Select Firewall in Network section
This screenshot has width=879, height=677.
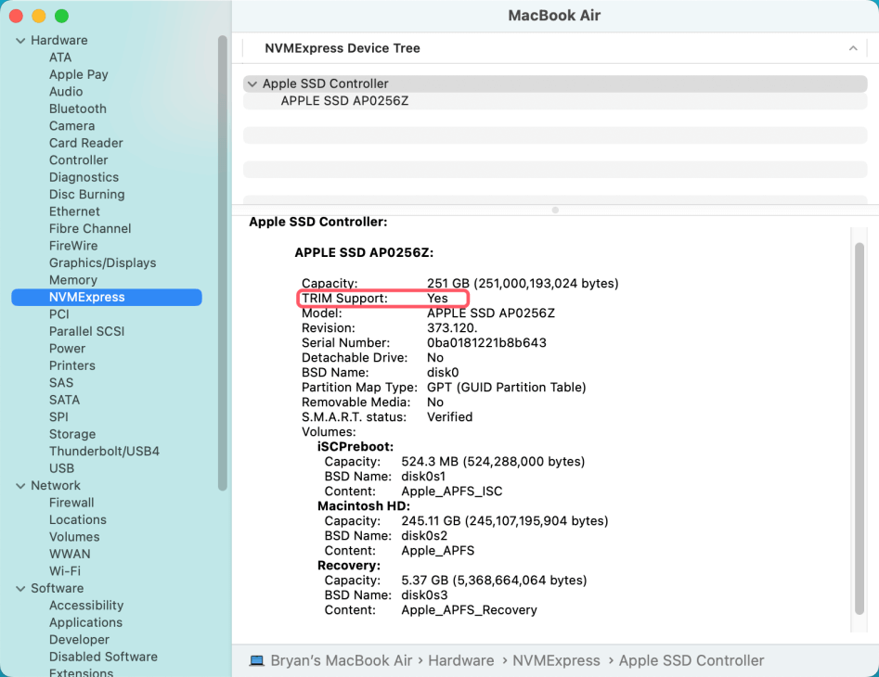(71, 503)
